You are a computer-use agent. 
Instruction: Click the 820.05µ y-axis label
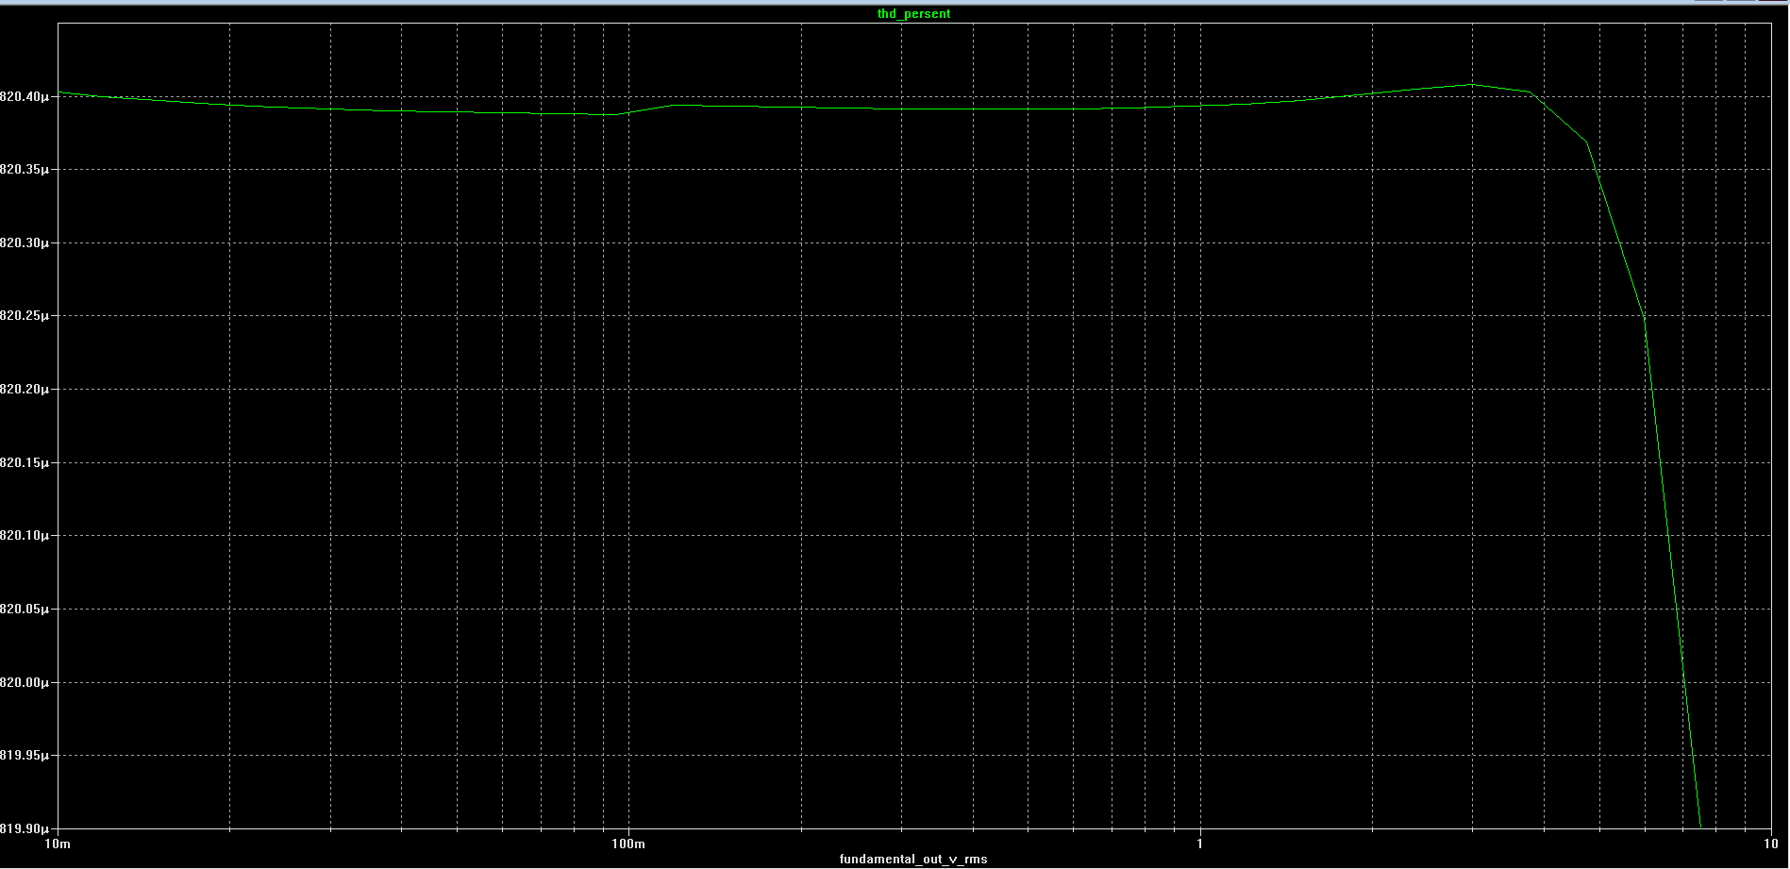(25, 610)
